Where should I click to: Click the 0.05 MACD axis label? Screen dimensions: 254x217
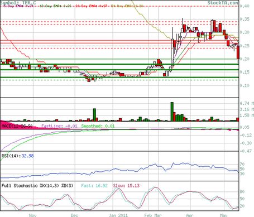coord(245,127)
